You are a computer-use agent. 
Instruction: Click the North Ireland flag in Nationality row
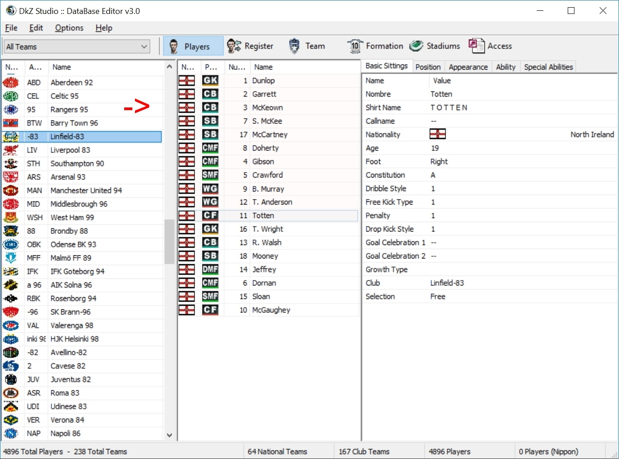click(438, 134)
